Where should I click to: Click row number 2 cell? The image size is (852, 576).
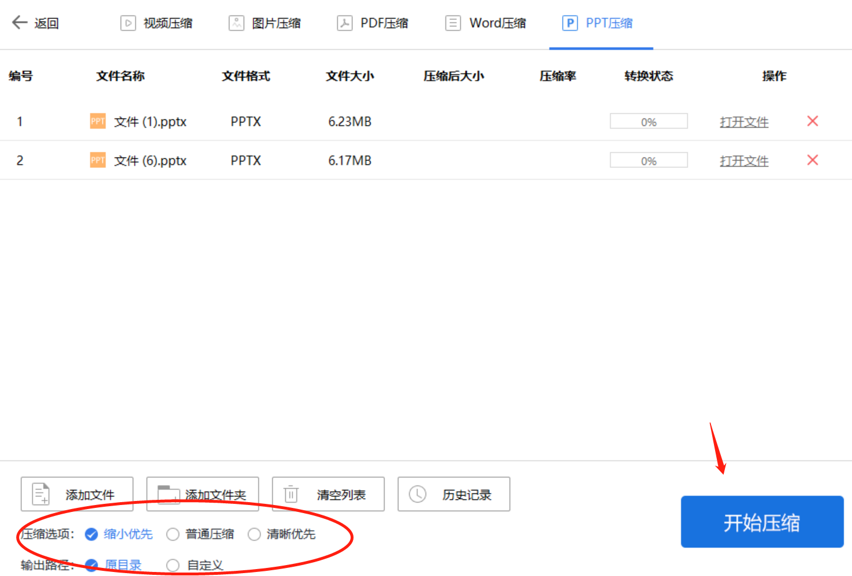[x=20, y=160]
